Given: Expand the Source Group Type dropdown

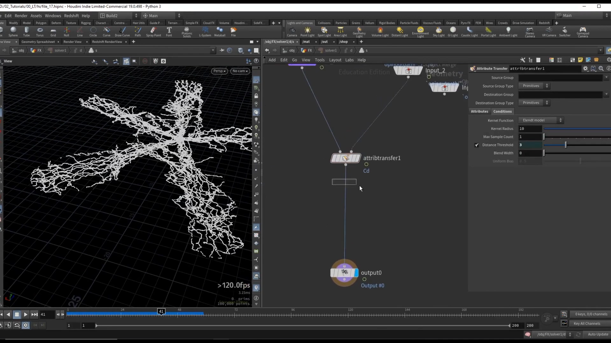Looking at the screenshot, I should [x=535, y=86].
